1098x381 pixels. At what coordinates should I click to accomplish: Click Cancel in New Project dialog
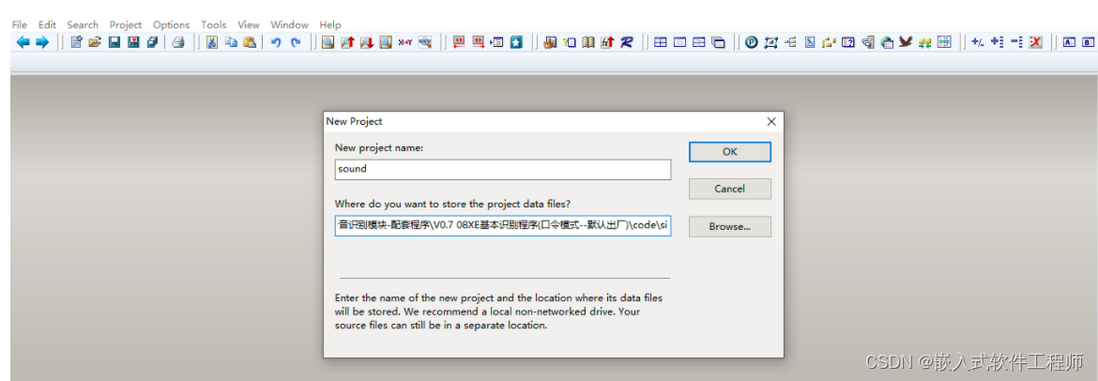[x=730, y=189]
